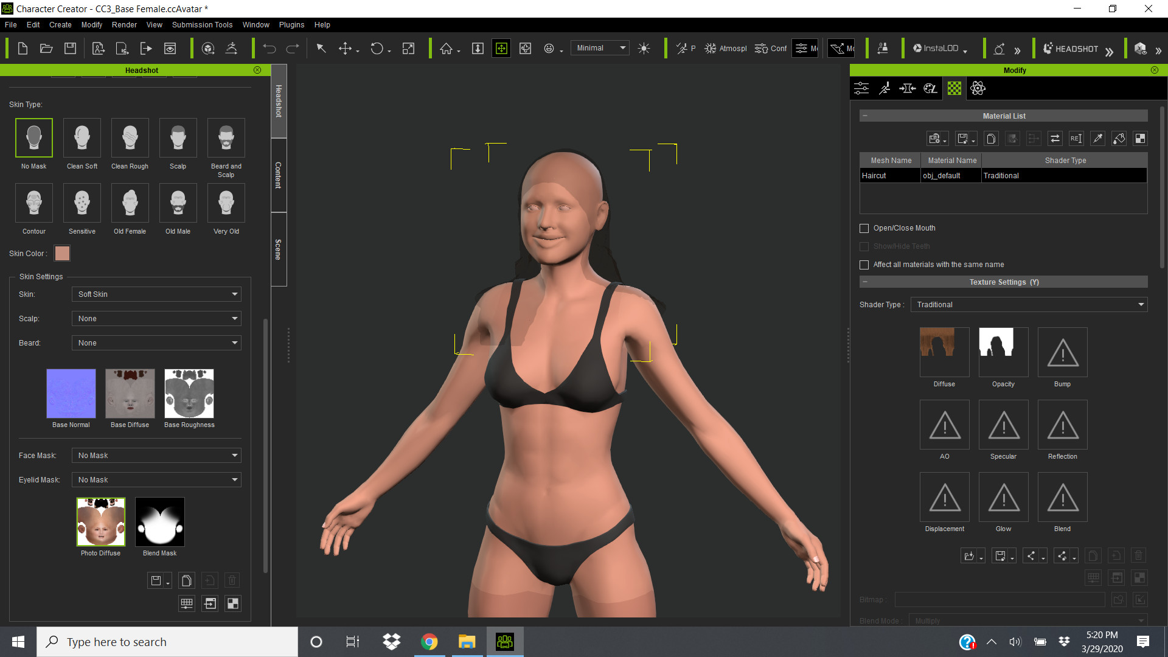Image resolution: width=1168 pixels, height=657 pixels.
Task: Select the Rotate tool
Action: pyautogui.click(x=377, y=49)
